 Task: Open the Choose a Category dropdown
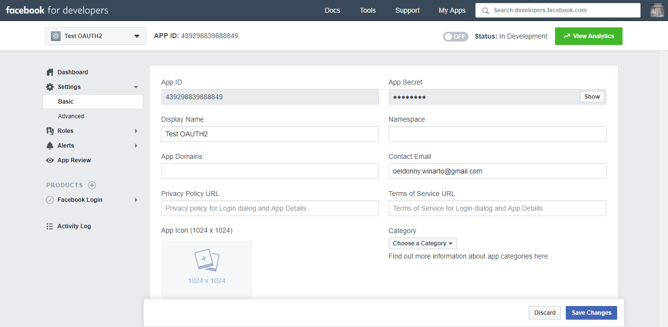[x=423, y=243]
